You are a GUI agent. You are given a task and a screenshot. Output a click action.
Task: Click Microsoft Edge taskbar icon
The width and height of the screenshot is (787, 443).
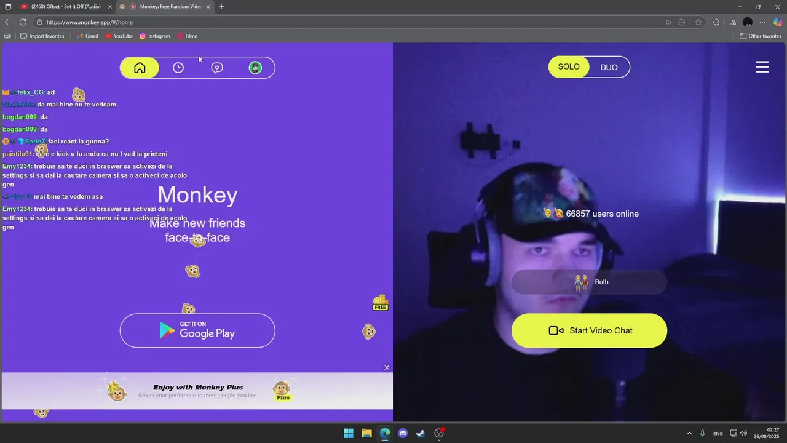click(385, 433)
